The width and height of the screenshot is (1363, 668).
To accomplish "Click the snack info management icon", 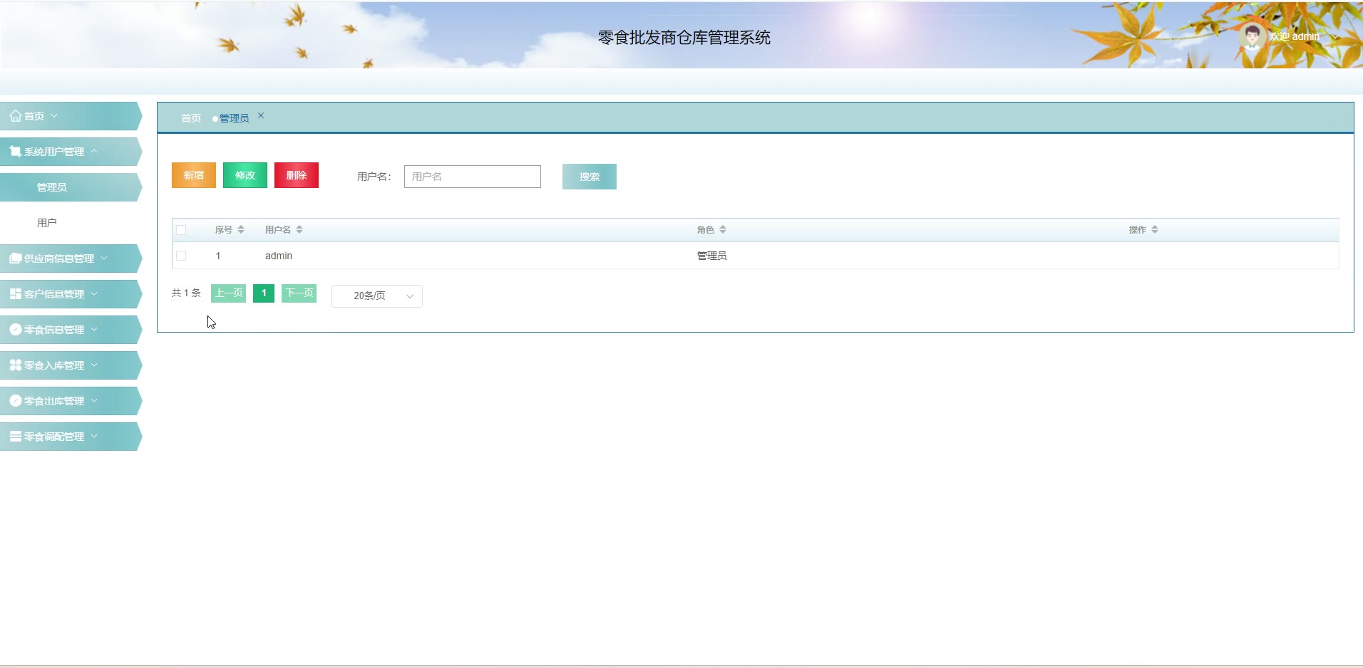I will (15, 330).
